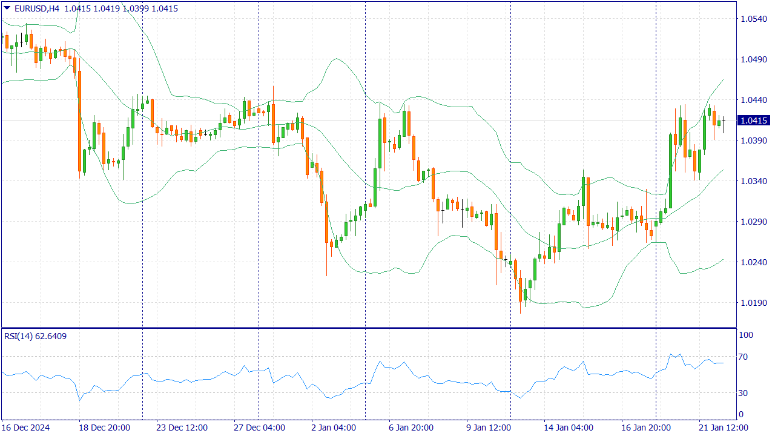Click the current price tag 1.0415
Viewport: 775px width, 436px height.
coord(754,121)
